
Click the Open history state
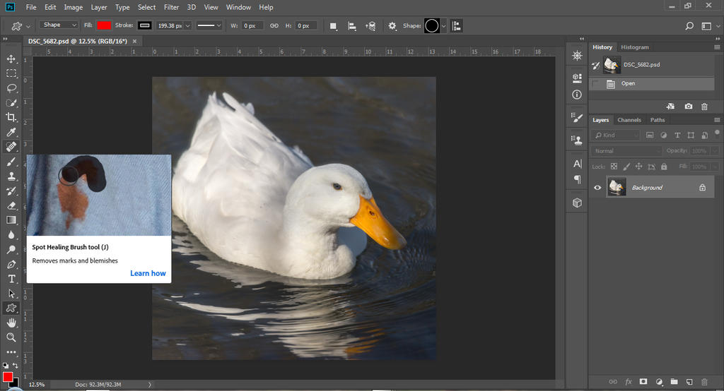click(628, 84)
